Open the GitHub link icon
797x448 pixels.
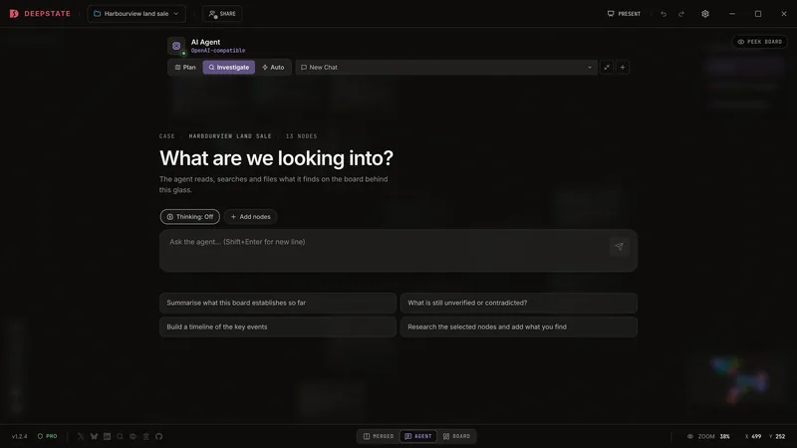[159, 436]
